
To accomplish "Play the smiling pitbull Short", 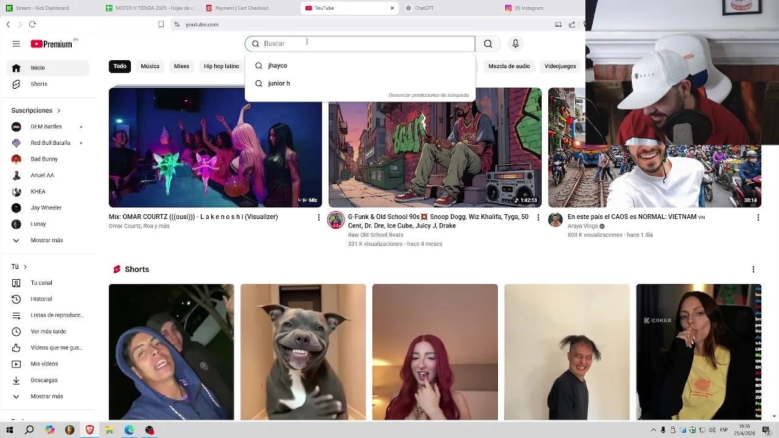I will [x=303, y=352].
